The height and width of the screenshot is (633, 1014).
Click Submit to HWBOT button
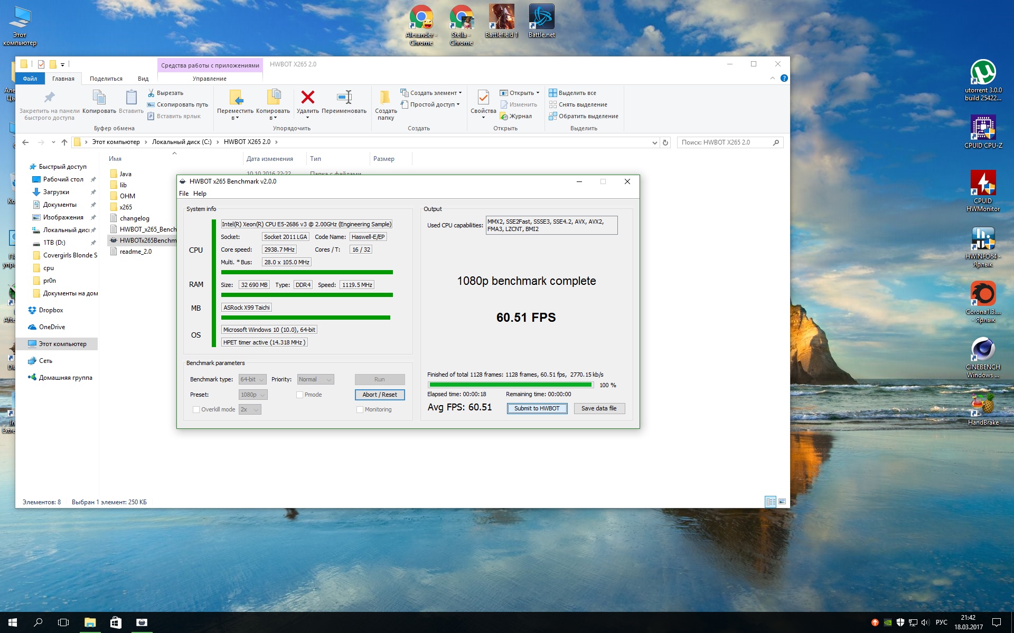pyautogui.click(x=537, y=408)
